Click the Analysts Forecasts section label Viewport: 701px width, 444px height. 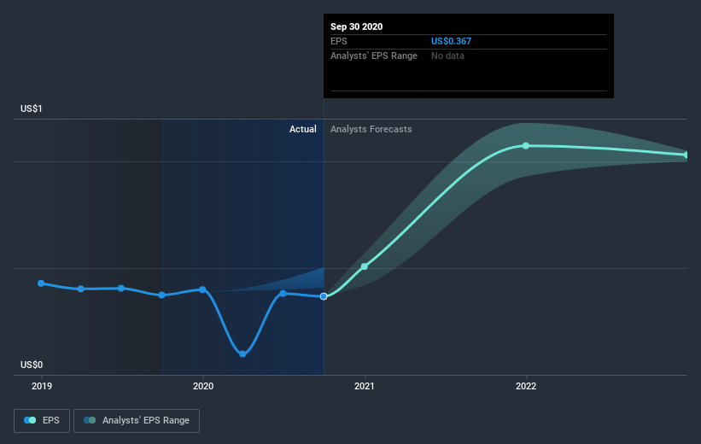[371, 130]
